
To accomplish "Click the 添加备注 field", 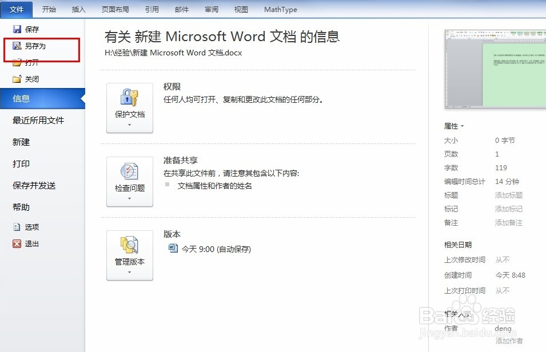I will (509, 223).
